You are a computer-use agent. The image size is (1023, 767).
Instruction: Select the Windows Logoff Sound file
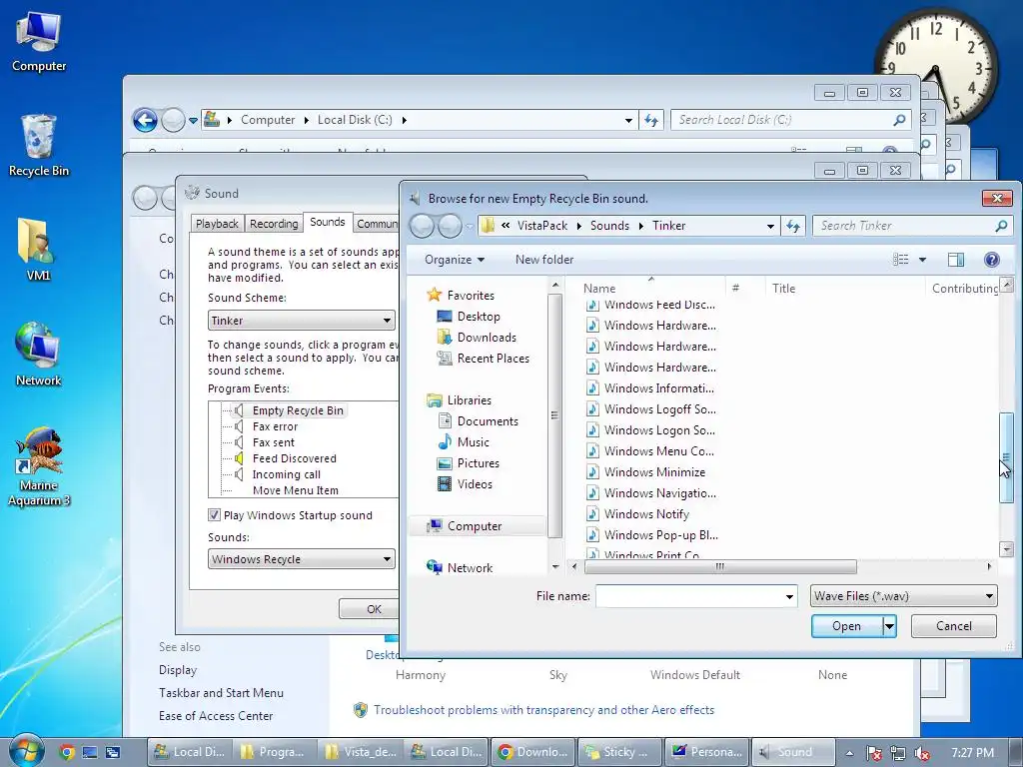click(x=659, y=408)
